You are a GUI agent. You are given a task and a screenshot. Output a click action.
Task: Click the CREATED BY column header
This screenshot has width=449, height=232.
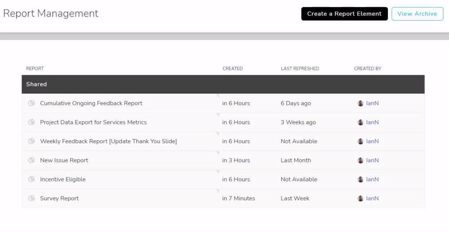(x=368, y=69)
